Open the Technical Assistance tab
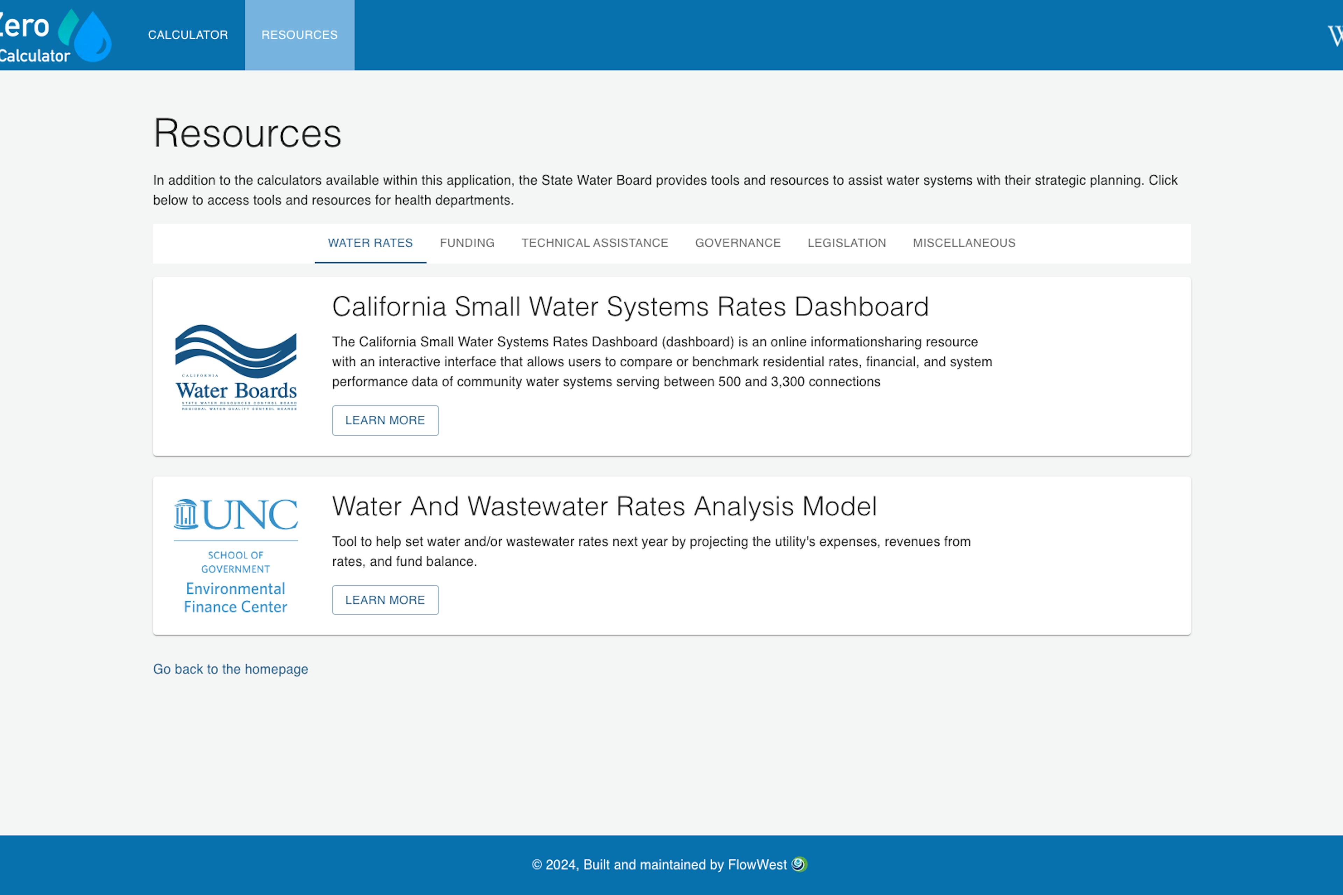The height and width of the screenshot is (895, 1343). click(595, 243)
